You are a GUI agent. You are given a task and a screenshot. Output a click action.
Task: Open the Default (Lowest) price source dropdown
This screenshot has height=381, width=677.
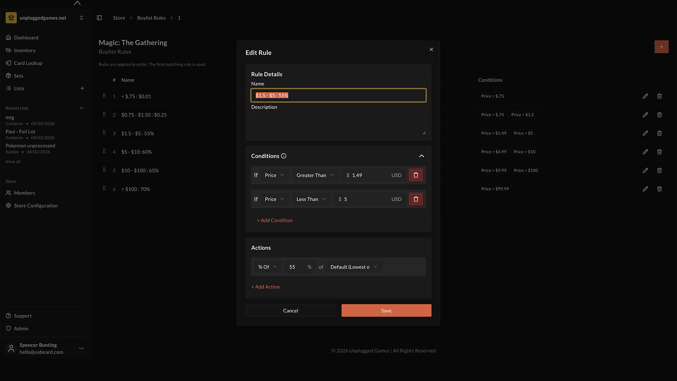pyautogui.click(x=354, y=267)
